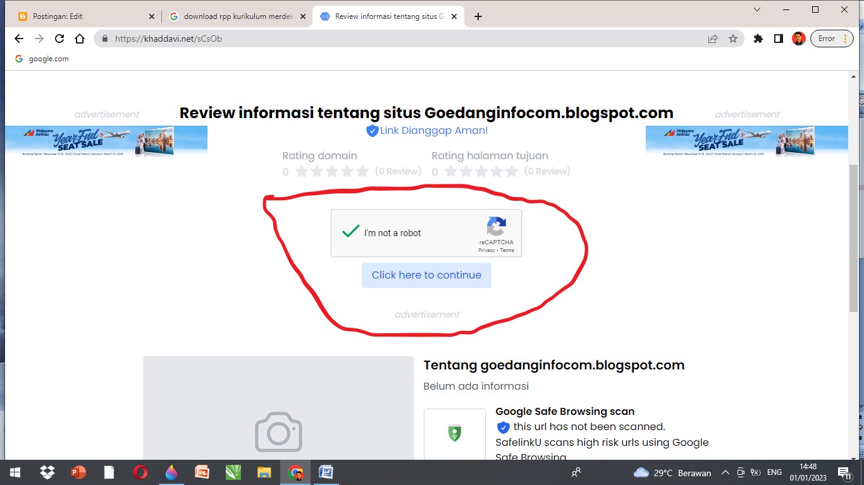864x485 pixels.
Task: Click the Rating domain stars
Action: pyautogui.click(x=332, y=171)
